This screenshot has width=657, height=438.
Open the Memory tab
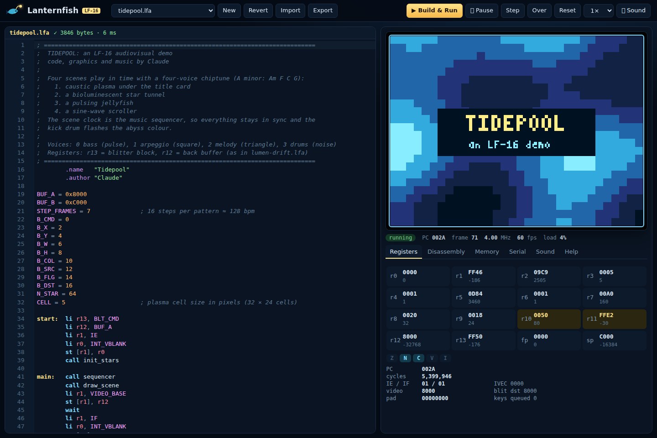tap(487, 252)
